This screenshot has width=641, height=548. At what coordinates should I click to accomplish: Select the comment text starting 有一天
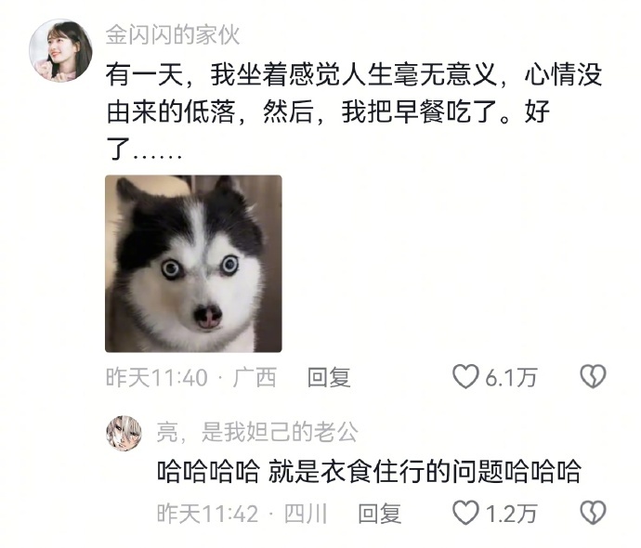pos(354,112)
